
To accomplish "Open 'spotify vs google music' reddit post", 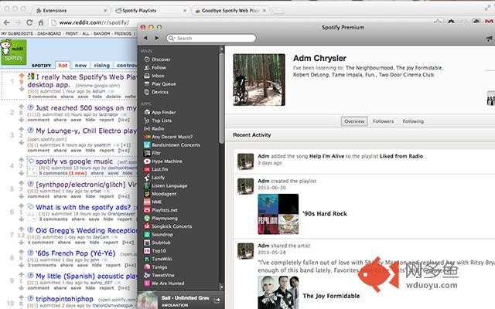I will (x=74, y=161).
